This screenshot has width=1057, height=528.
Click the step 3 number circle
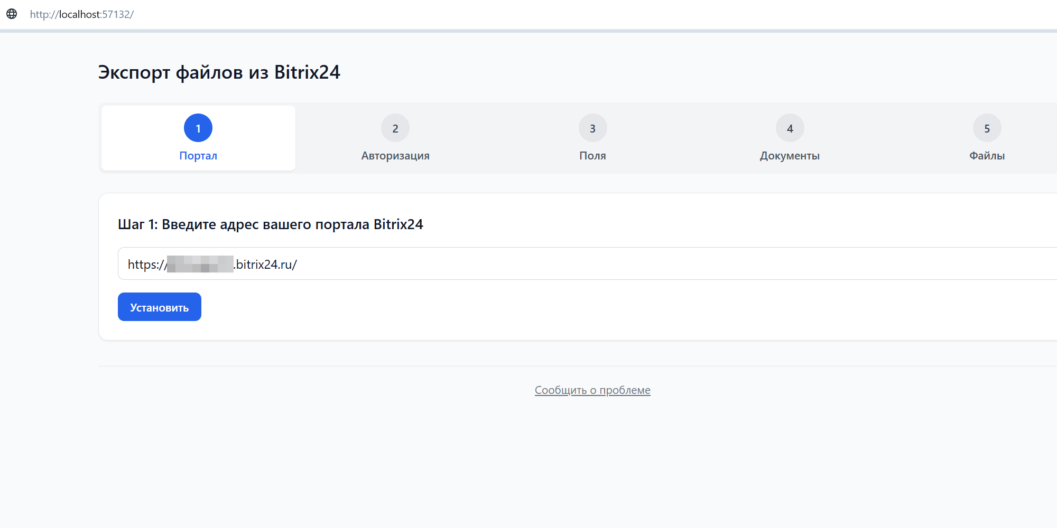(x=592, y=128)
